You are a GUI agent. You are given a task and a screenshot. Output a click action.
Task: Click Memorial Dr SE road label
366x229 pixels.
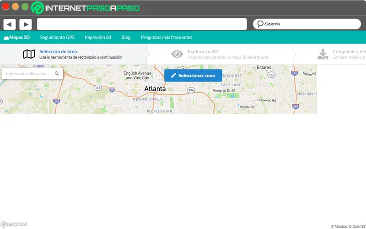click(x=224, y=91)
